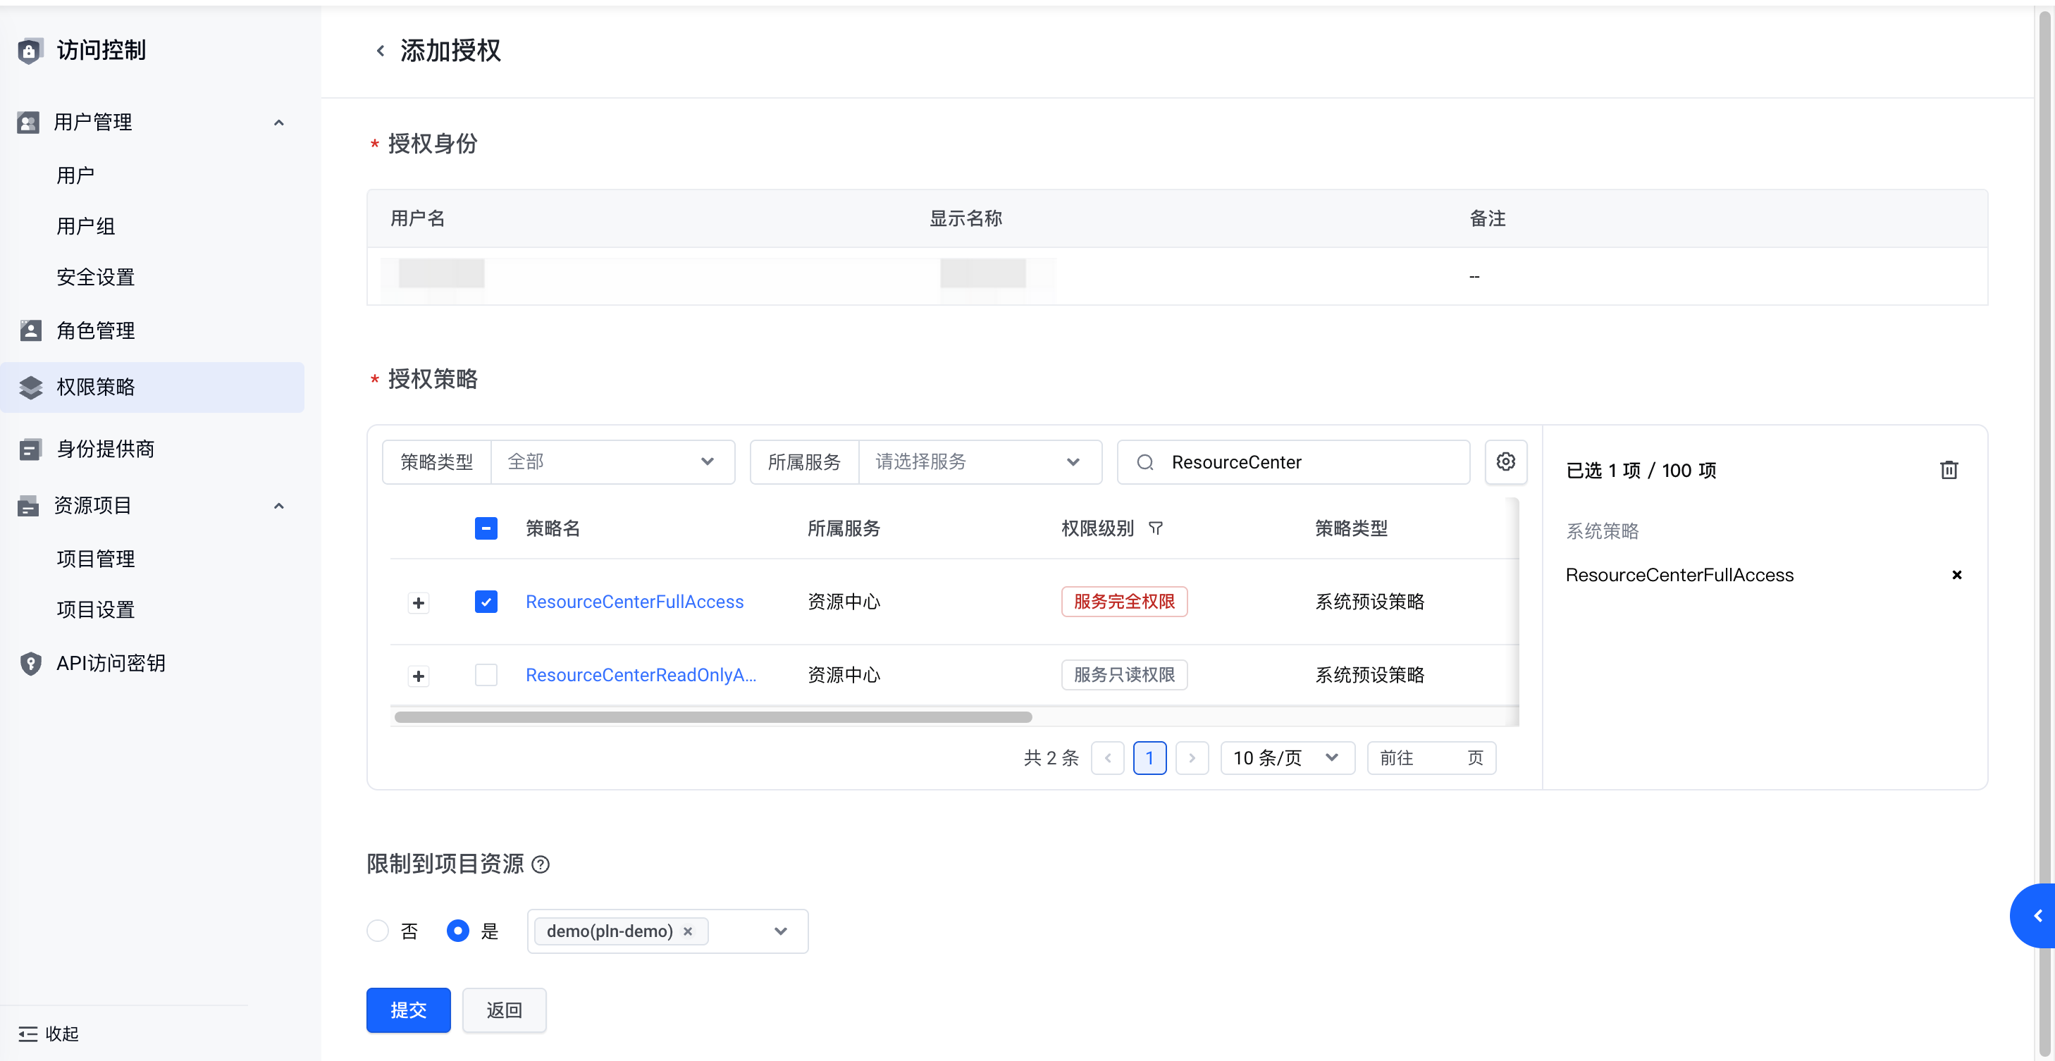Click the 权限级别 filter funnel icon
The image size is (2055, 1061).
(x=1155, y=528)
